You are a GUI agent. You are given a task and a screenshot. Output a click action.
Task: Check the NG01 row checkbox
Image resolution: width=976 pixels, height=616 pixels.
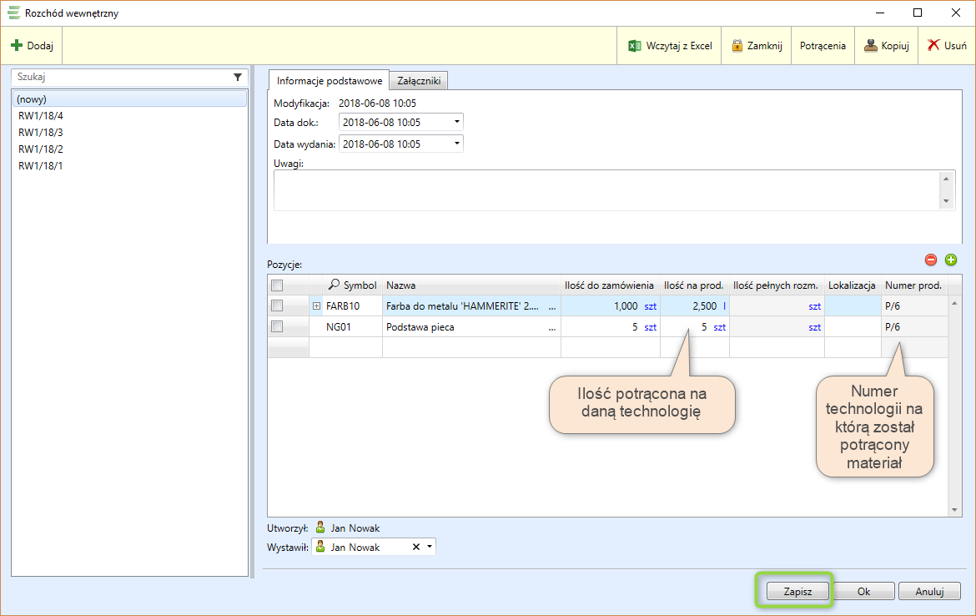pyautogui.click(x=278, y=327)
